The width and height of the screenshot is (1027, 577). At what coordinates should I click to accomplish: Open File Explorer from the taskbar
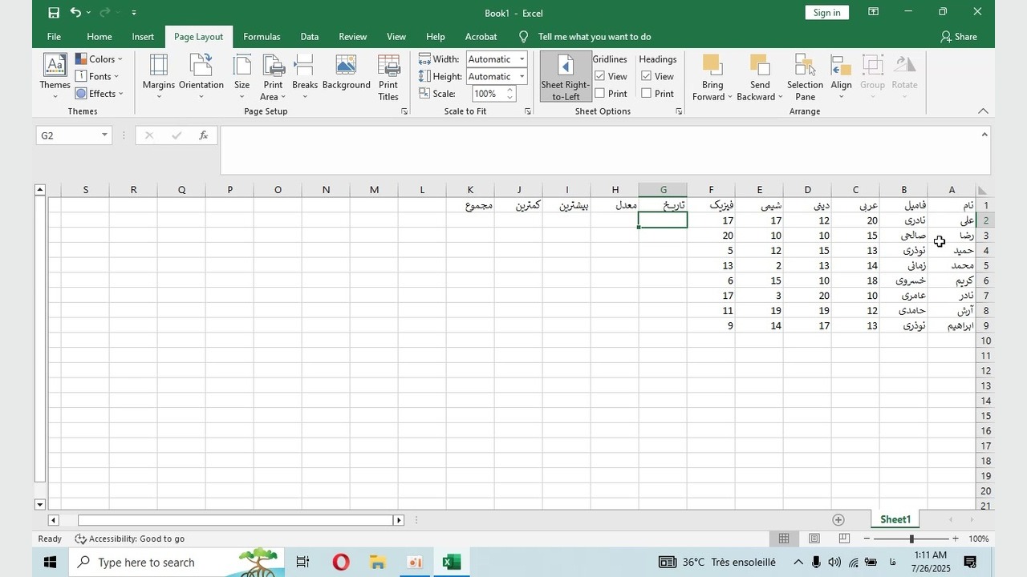click(x=378, y=562)
